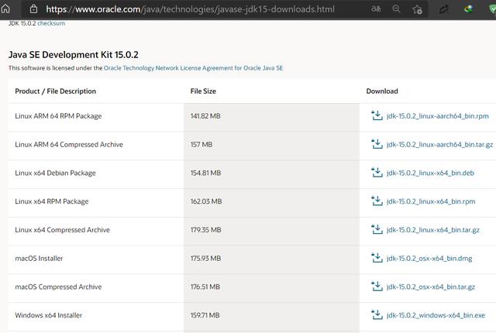Click the Java SE Development Kit 15.0.2 heading
Viewport: 496px width, 333px height.
74,55
